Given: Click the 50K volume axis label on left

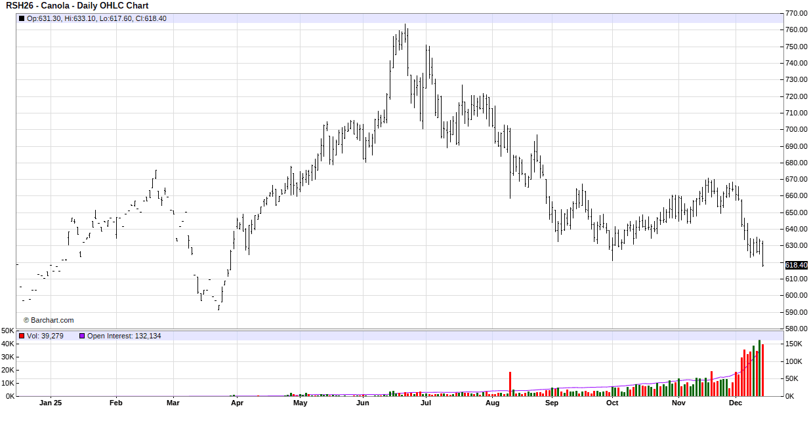Looking at the screenshot, I should [8, 330].
